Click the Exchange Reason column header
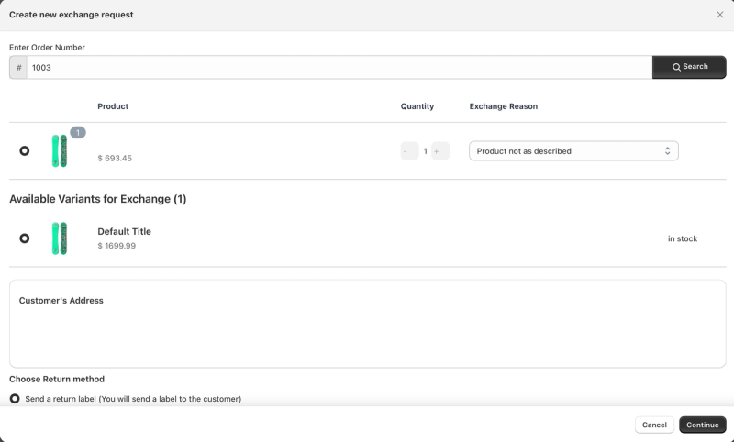 coord(503,106)
